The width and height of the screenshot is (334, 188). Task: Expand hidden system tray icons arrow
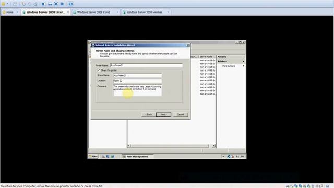tap(223, 157)
